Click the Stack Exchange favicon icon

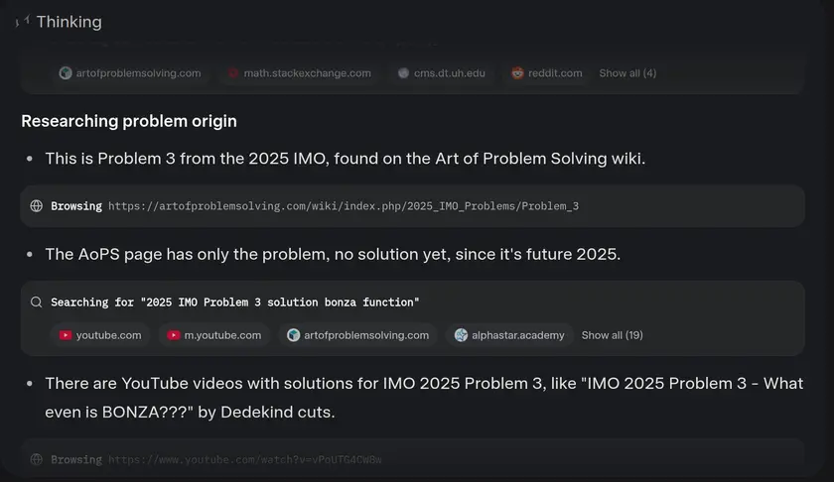(x=233, y=72)
